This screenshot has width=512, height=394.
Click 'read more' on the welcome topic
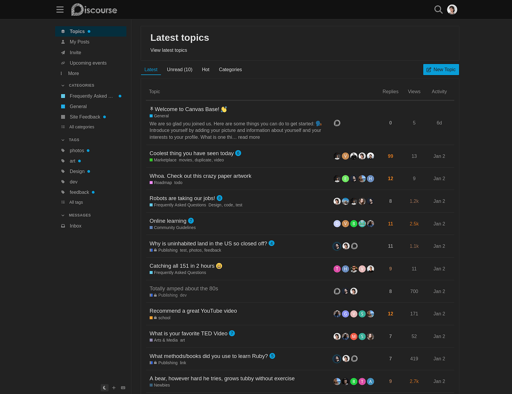(x=249, y=137)
